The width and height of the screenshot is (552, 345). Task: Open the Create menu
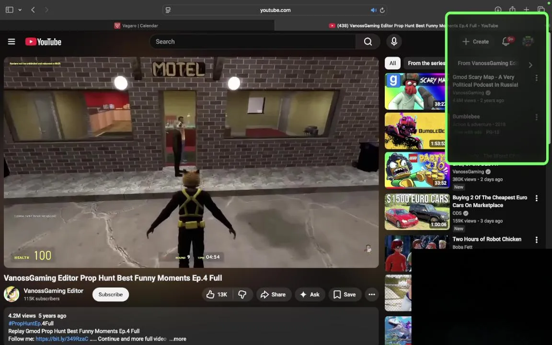pos(476,42)
